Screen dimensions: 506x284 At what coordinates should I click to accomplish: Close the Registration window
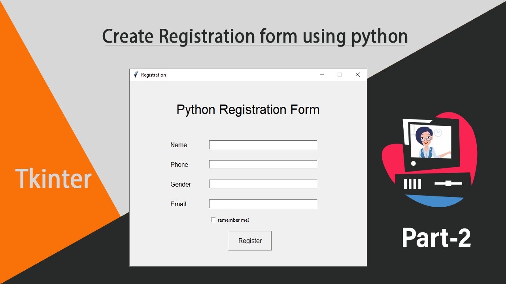pos(358,75)
